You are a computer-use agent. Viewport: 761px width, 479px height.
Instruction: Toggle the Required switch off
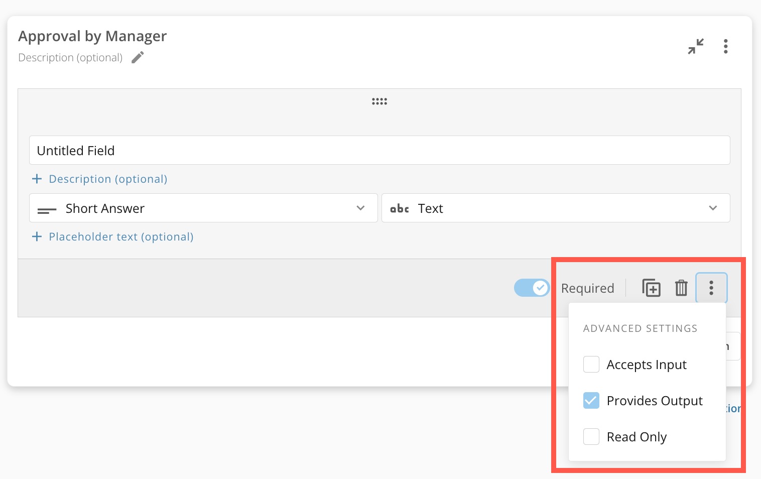(x=532, y=288)
